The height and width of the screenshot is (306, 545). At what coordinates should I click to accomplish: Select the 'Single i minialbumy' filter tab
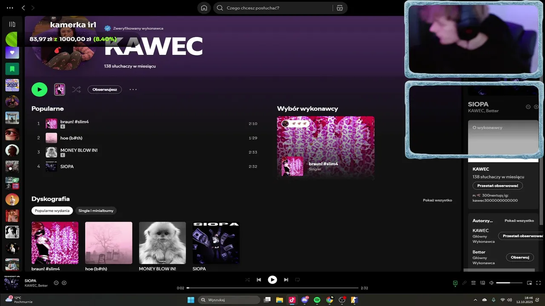coord(96,210)
